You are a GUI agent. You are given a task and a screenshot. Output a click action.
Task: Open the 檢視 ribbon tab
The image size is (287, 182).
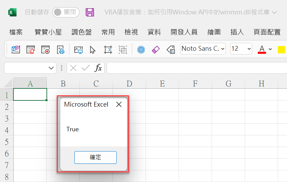(131, 32)
